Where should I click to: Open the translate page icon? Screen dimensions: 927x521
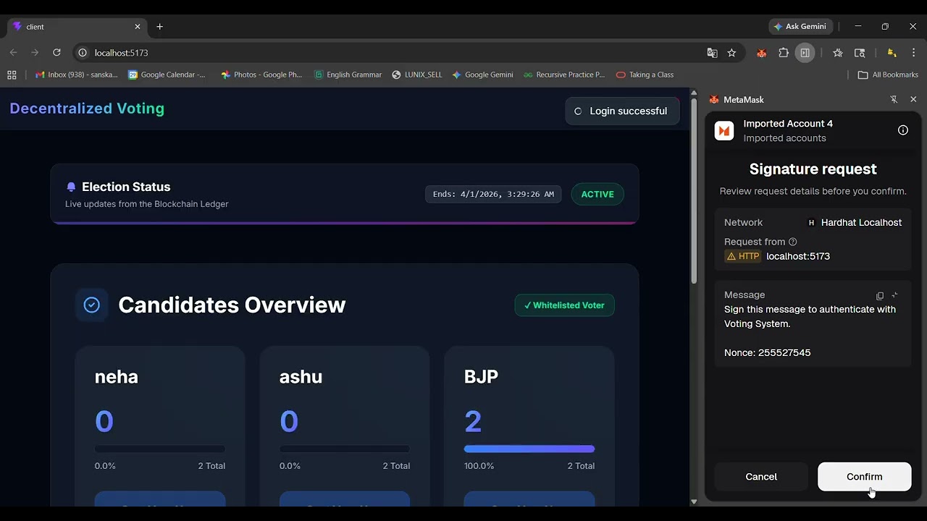pyautogui.click(x=713, y=53)
